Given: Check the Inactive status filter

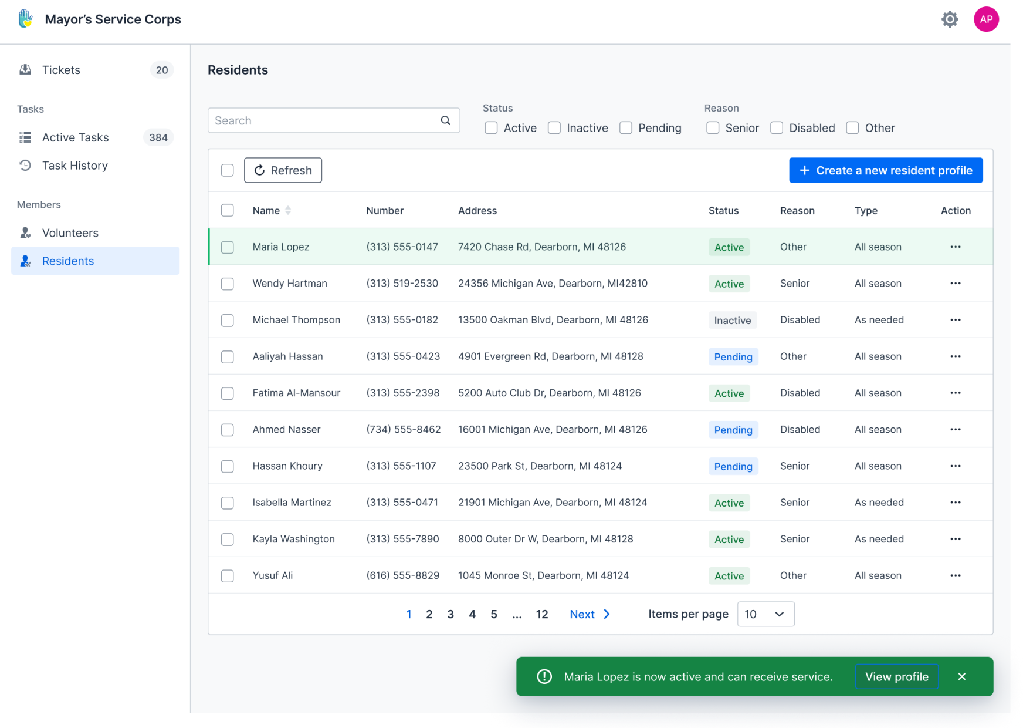Looking at the screenshot, I should pyautogui.click(x=554, y=128).
